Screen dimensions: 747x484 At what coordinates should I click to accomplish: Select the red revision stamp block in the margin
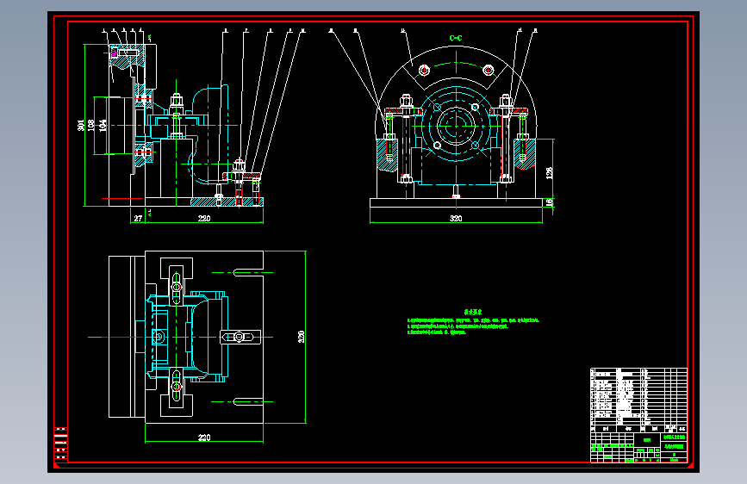coord(60,444)
